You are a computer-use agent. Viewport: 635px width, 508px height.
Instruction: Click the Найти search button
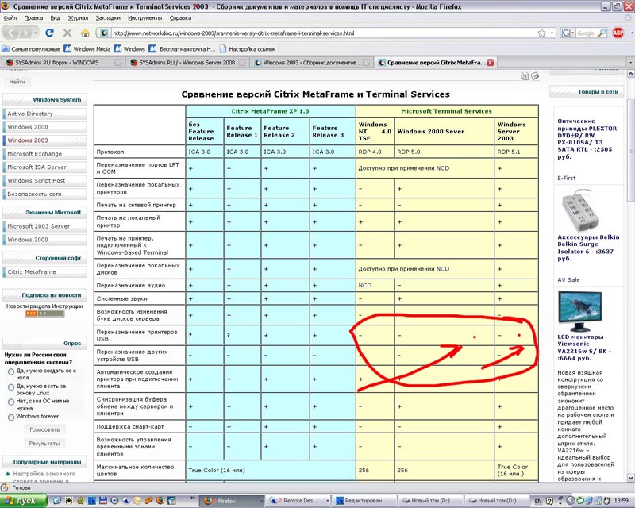[17, 82]
